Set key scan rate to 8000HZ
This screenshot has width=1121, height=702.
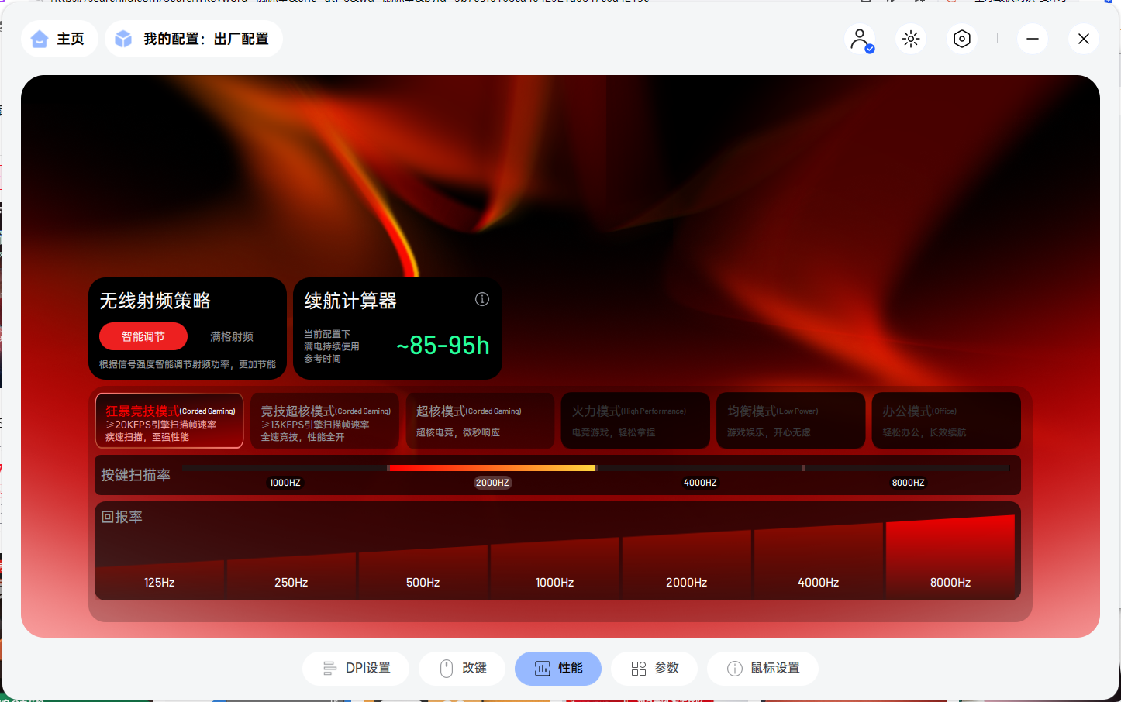909,483
